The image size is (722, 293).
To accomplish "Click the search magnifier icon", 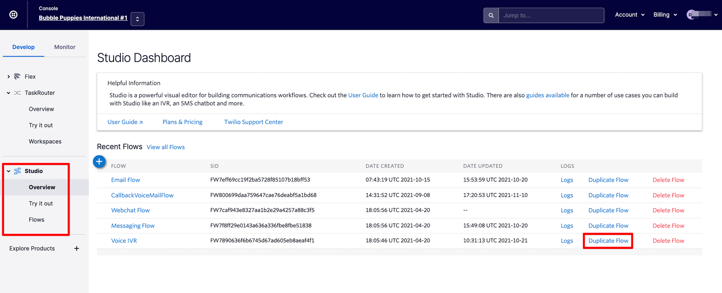I will pyautogui.click(x=491, y=15).
